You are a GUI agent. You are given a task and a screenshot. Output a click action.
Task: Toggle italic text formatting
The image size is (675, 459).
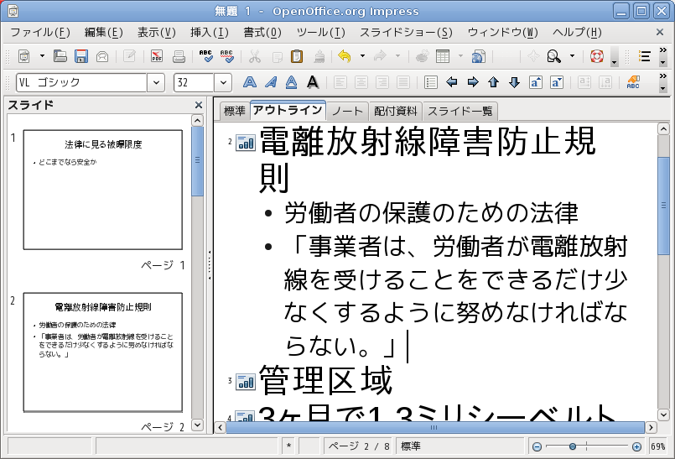click(270, 82)
